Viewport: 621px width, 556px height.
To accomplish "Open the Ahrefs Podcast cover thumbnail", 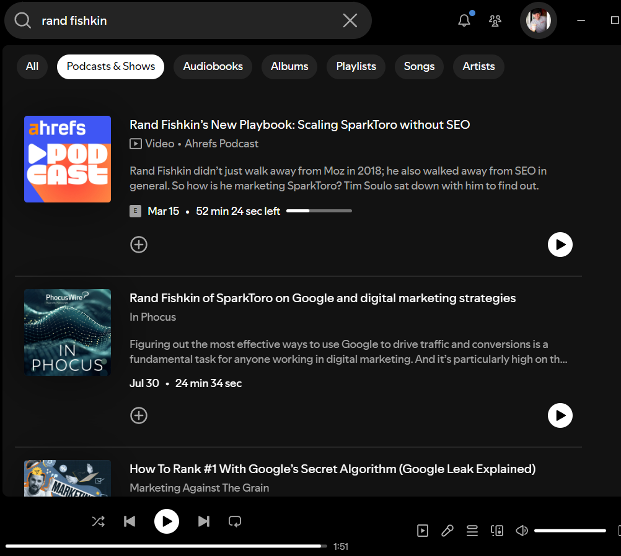I will pyautogui.click(x=68, y=159).
